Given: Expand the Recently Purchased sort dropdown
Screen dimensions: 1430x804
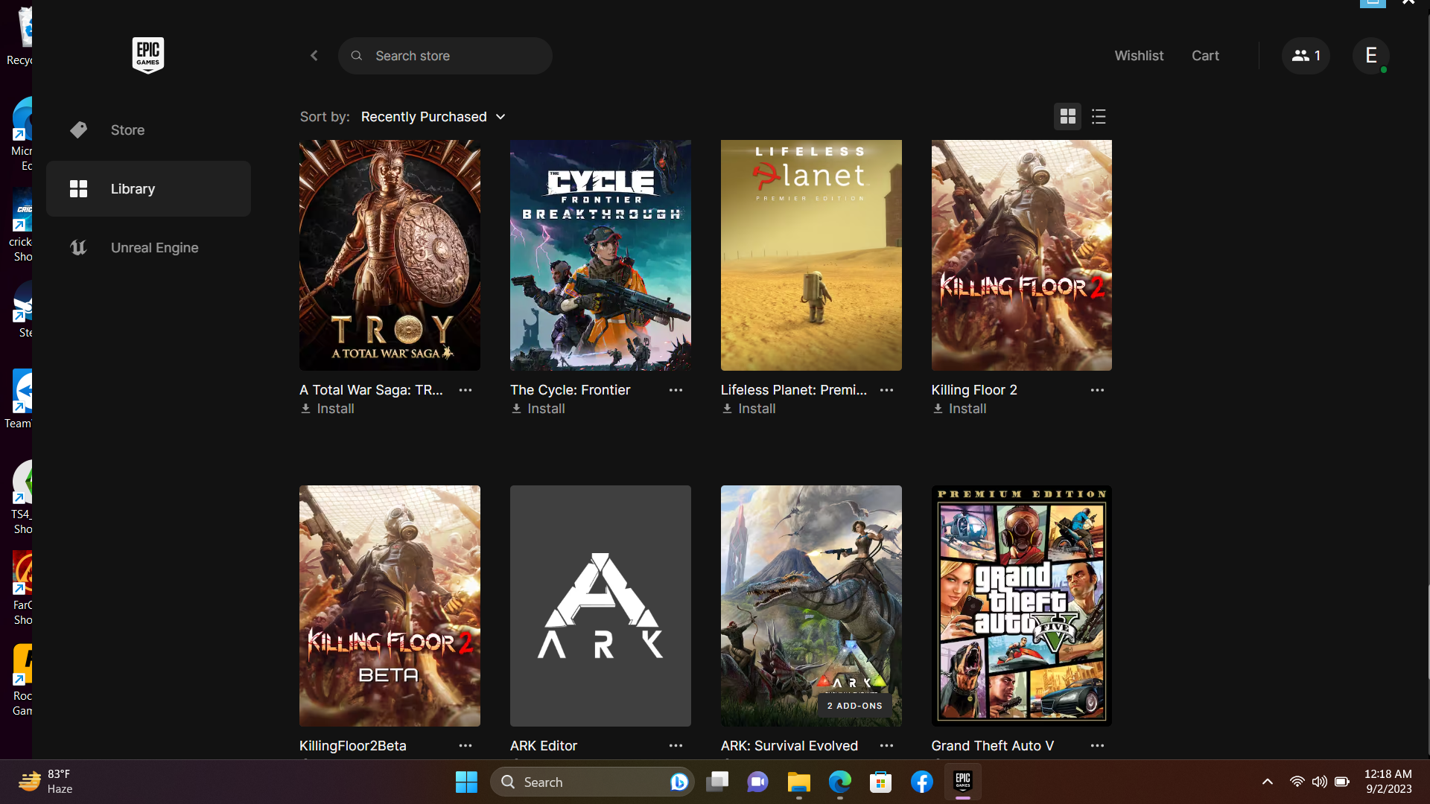Looking at the screenshot, I should (433, 117).
